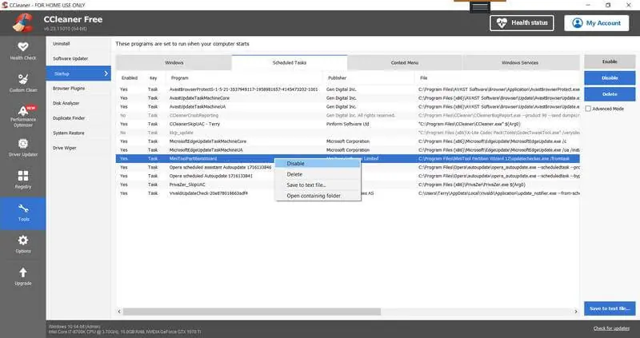The image size is (640, 338).
Task: Click the Save to text file button at the bottom right
Action: coord(610,308)
